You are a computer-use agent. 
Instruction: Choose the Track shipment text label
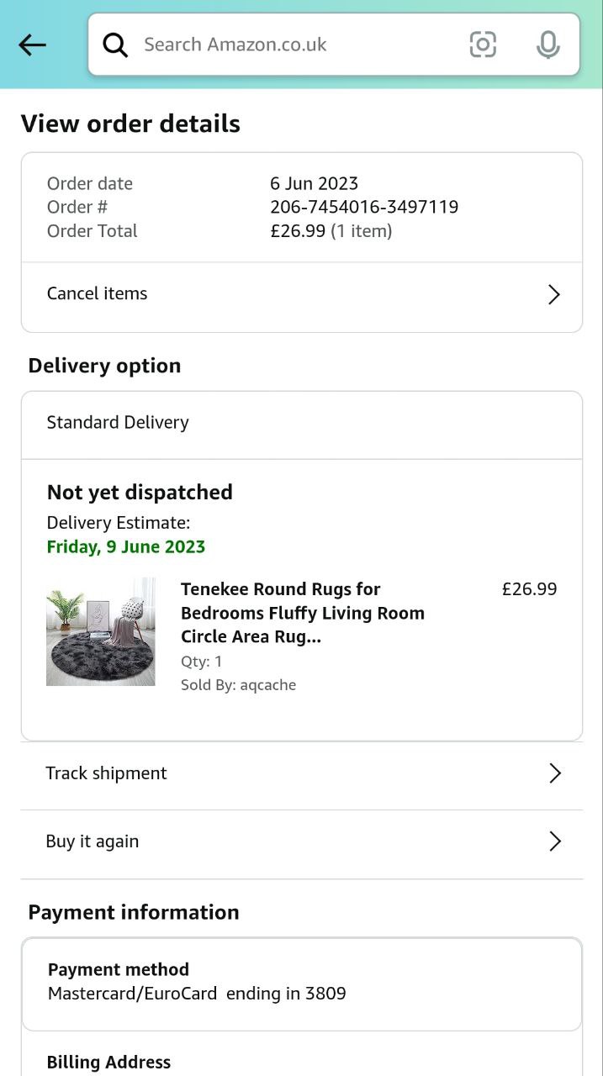pyautogui.click(x=106, y=773)
